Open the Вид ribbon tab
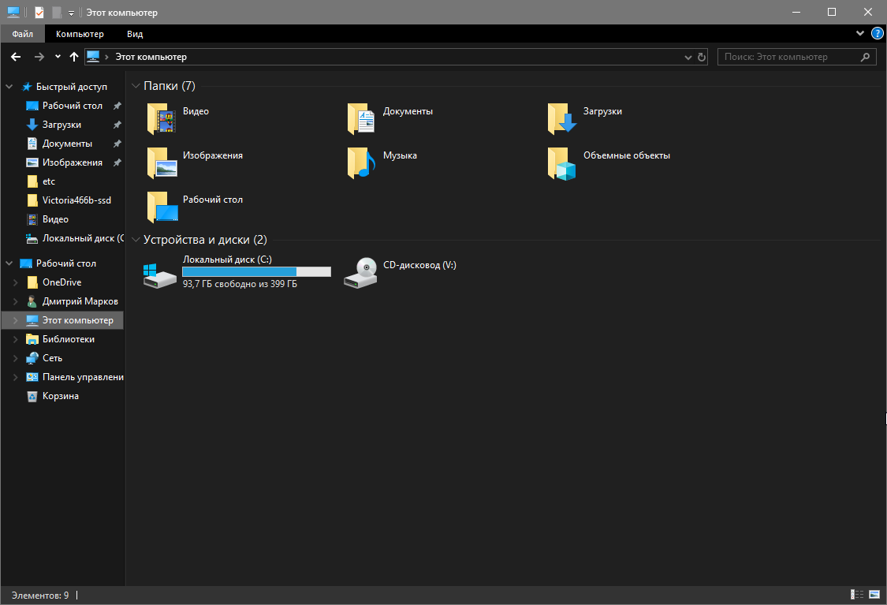 135,34
